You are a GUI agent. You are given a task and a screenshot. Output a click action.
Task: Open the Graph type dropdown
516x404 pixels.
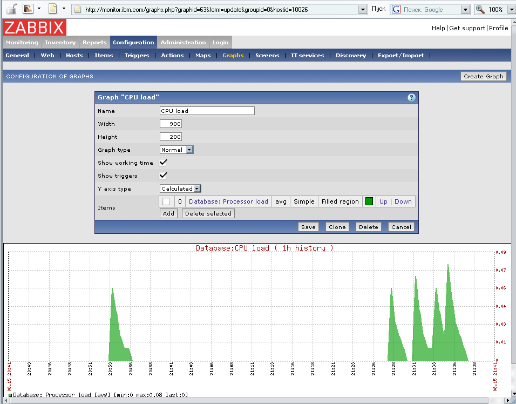click(x=176, y=150)
